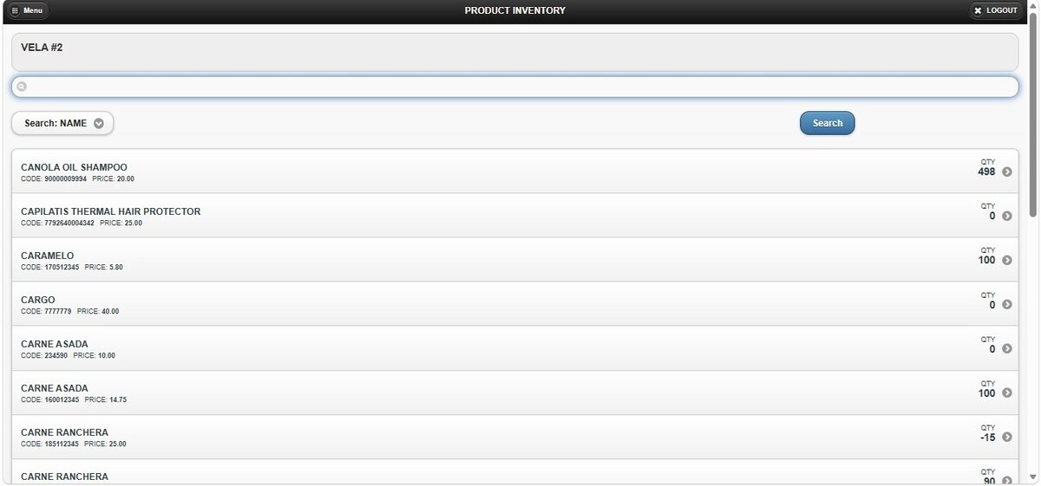Click arrow icon for CARNE ASADA code 160012345

(1007, 392)
